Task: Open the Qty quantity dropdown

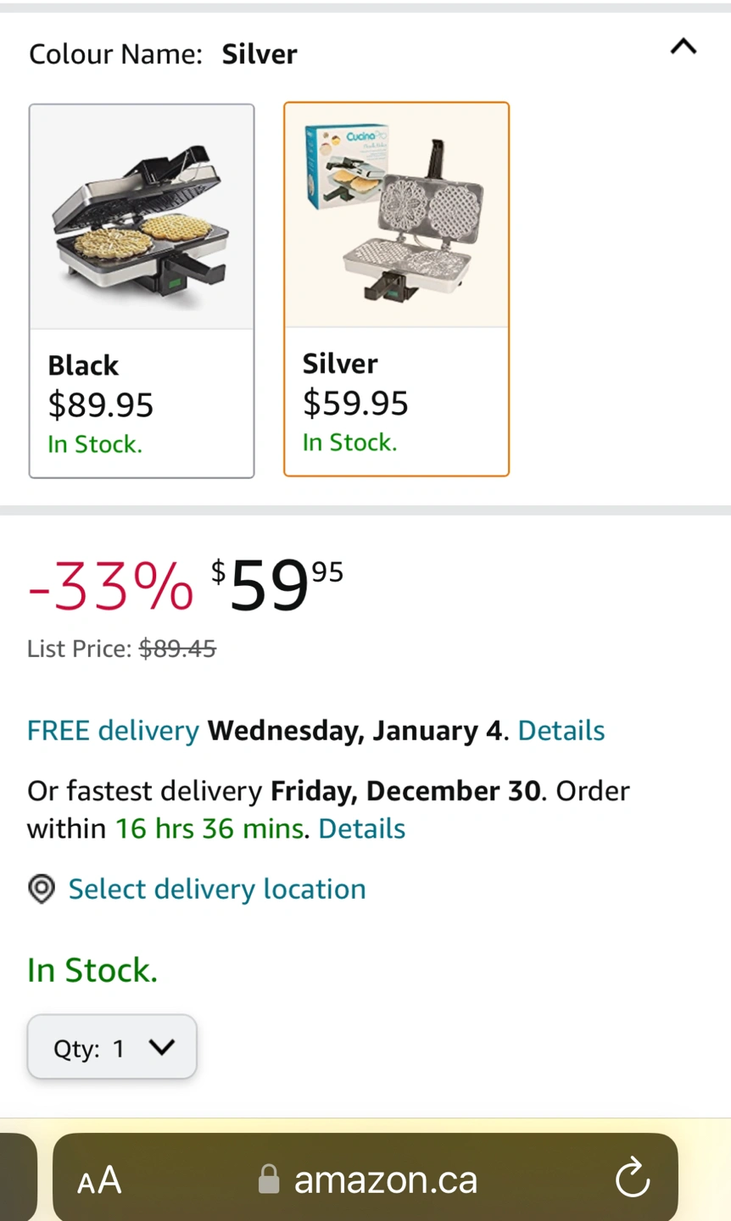Action: [112, 1047]
